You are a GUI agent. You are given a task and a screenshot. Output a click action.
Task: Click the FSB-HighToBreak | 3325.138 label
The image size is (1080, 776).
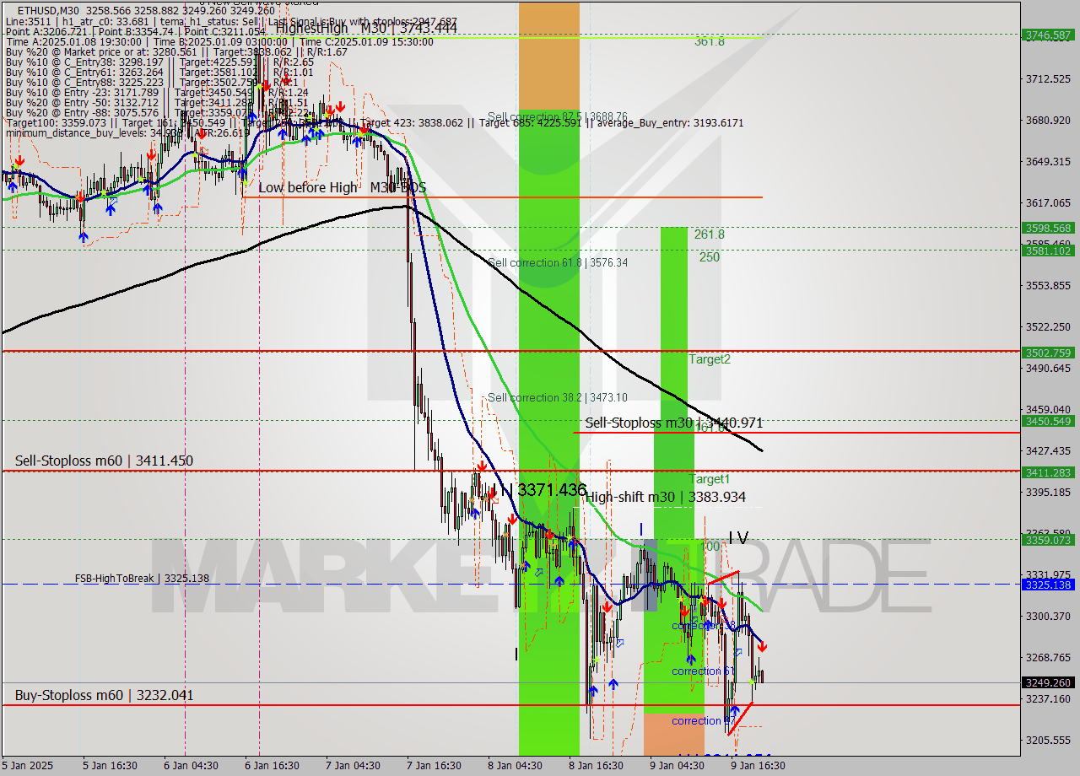point(142,579)
